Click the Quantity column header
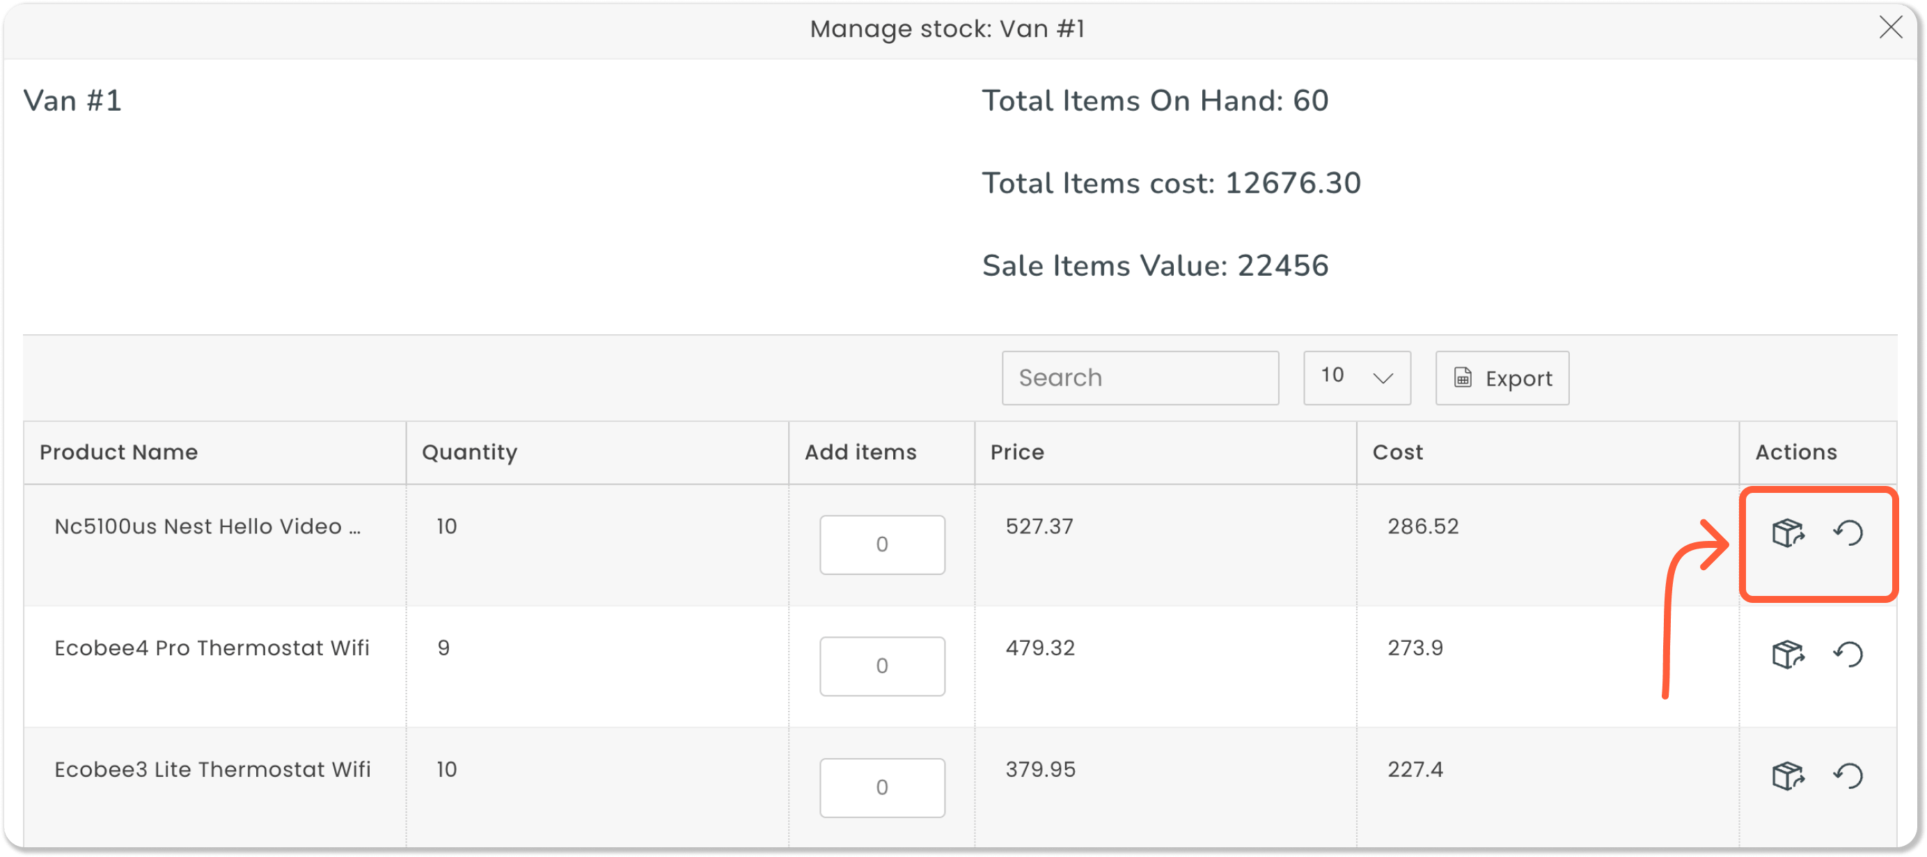The image size is (1927, 857). [x=469, y=452]
